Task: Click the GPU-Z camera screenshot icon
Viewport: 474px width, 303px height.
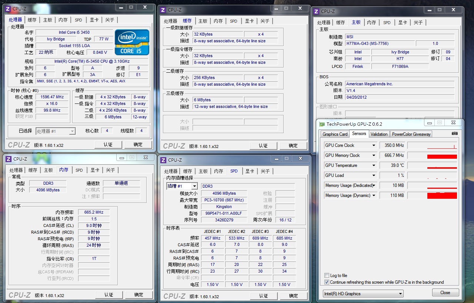Action: tap(454, 134)
